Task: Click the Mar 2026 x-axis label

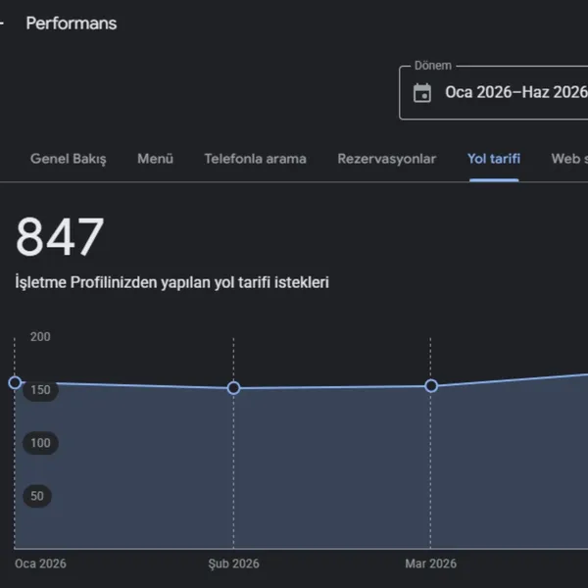Action: coord(431,563)
